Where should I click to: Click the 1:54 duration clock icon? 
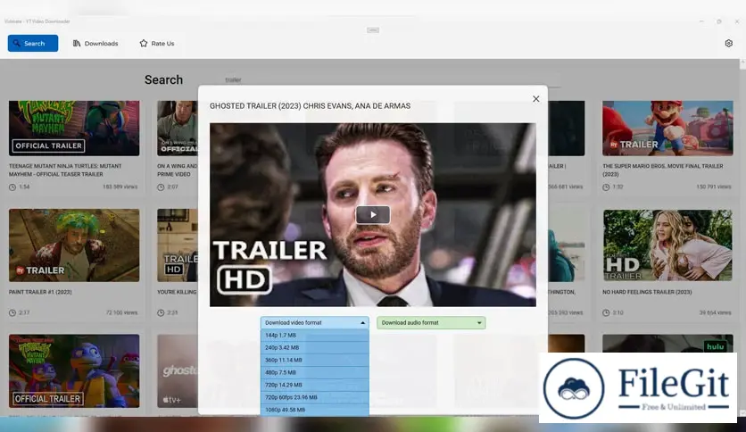(12, 187)
